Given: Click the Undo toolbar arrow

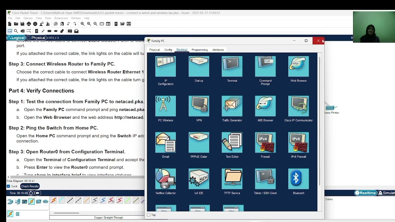Looking at the screenshot, I should pyautogui.click(x=69, y=24).
